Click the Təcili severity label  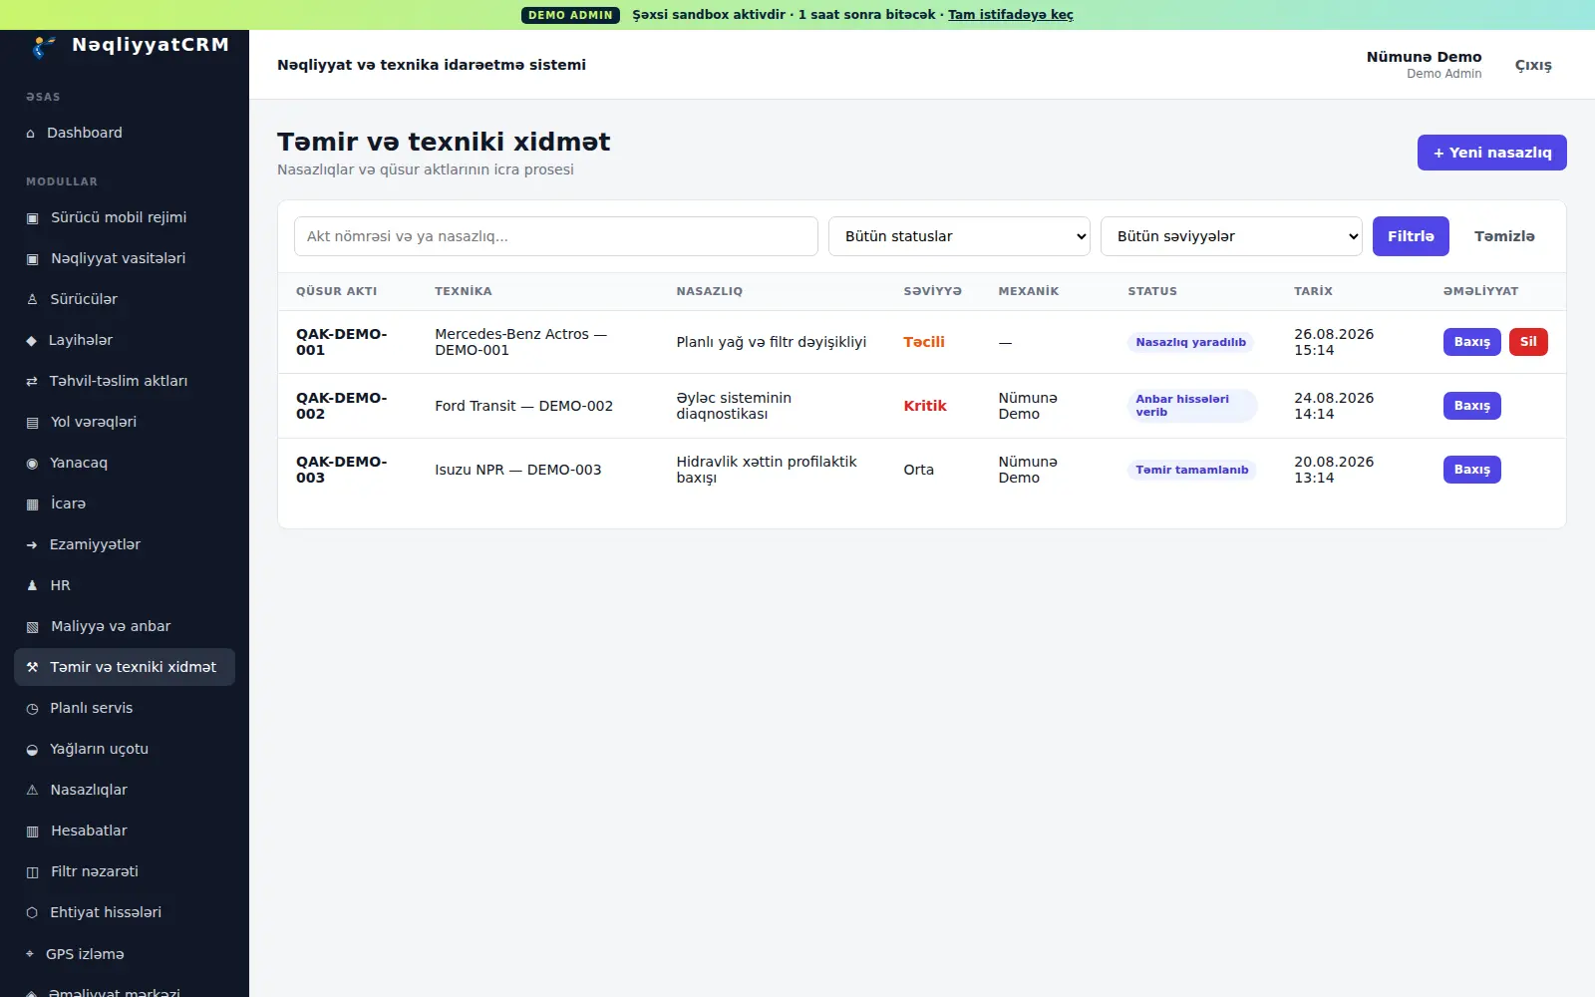(x=924, y=342)
